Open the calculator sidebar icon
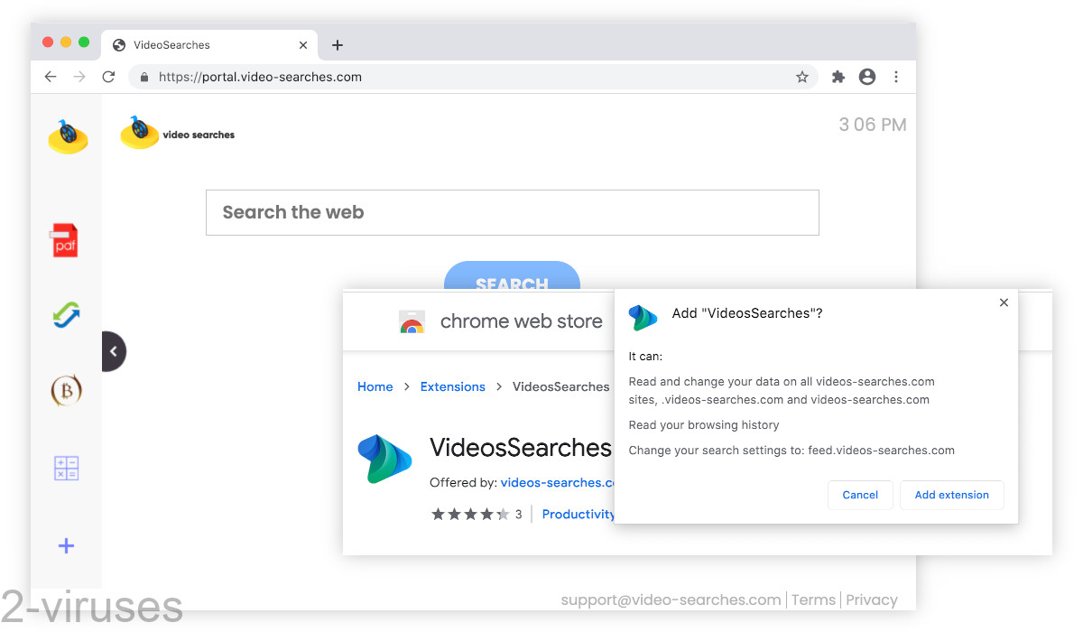 [x=66, y=468]
